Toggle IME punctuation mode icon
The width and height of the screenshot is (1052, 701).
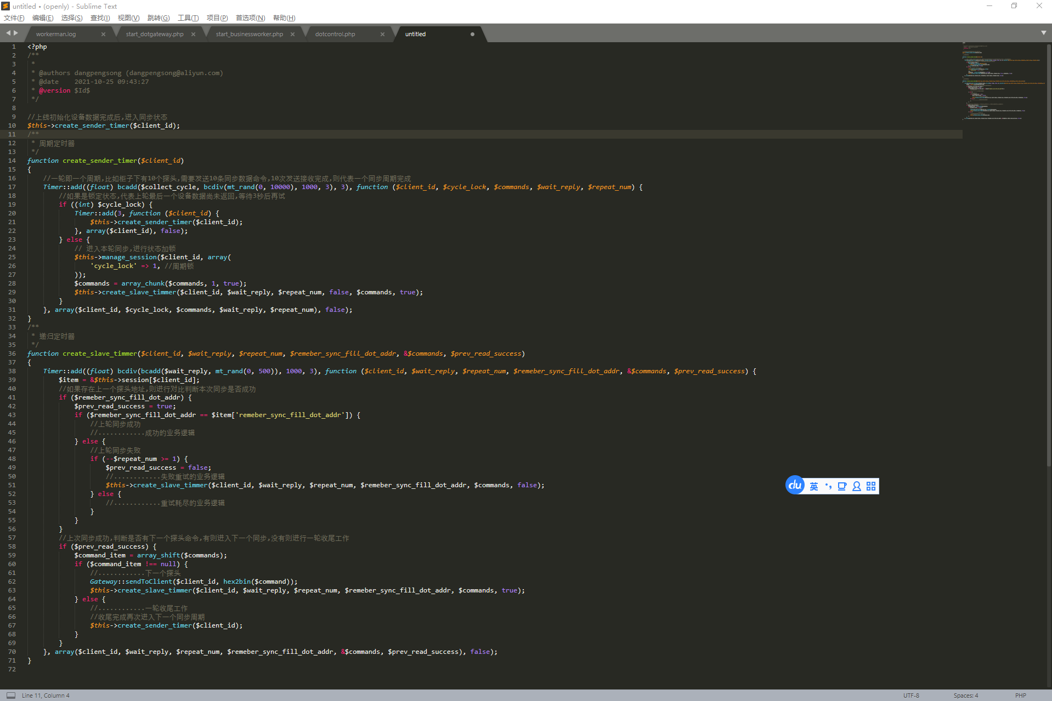pyautogui.click(x=828, y=486)
